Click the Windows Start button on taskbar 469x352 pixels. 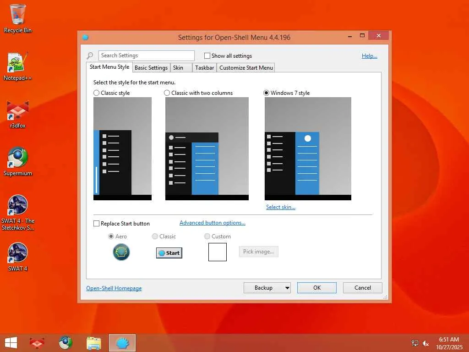[x=11, y=343]
